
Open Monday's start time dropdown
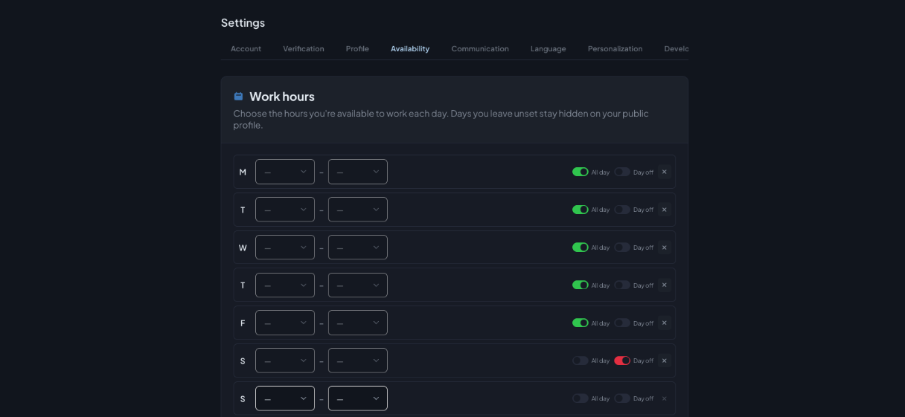click(285, 172)
